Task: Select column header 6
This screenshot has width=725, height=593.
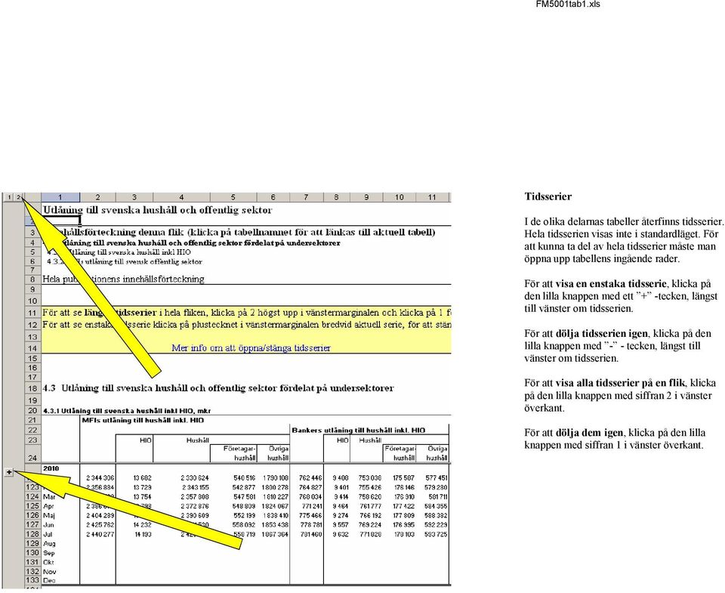Action: pos(273,197)
